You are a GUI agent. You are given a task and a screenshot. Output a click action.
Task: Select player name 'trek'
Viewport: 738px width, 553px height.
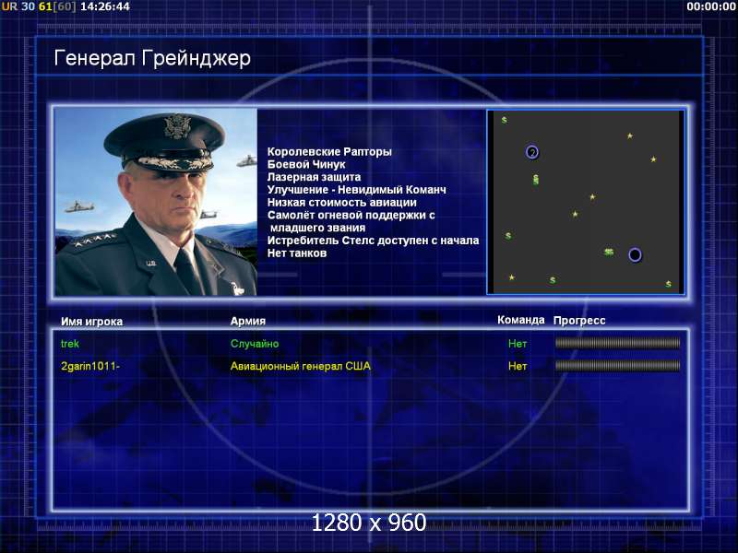click(x=70, y=344)
